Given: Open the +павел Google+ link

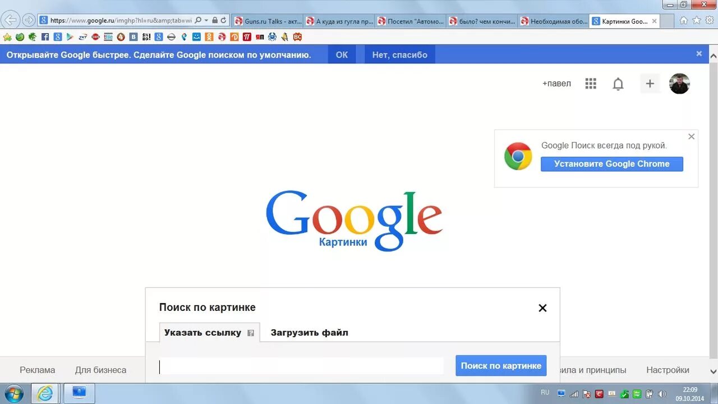Looking at the screenshot, I should point(556,84).
